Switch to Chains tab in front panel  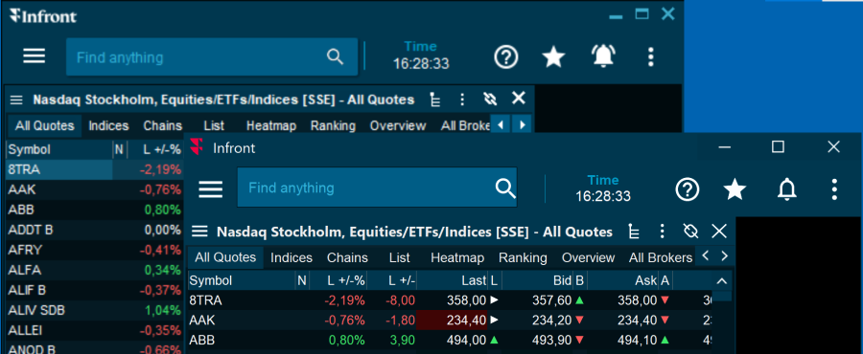347,257
